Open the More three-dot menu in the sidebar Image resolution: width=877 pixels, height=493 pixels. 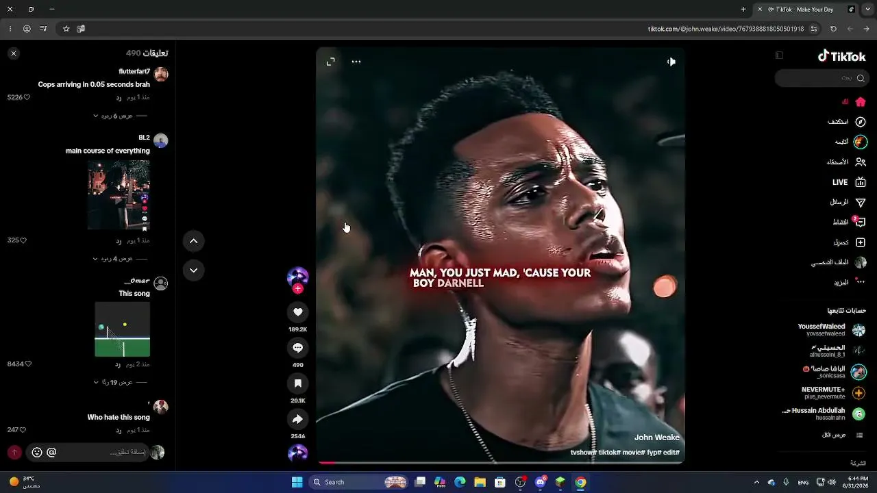(x=861, y=282)
